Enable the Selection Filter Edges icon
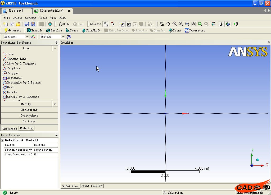Screen dimensions: 271x195 (x=129, y=24)
